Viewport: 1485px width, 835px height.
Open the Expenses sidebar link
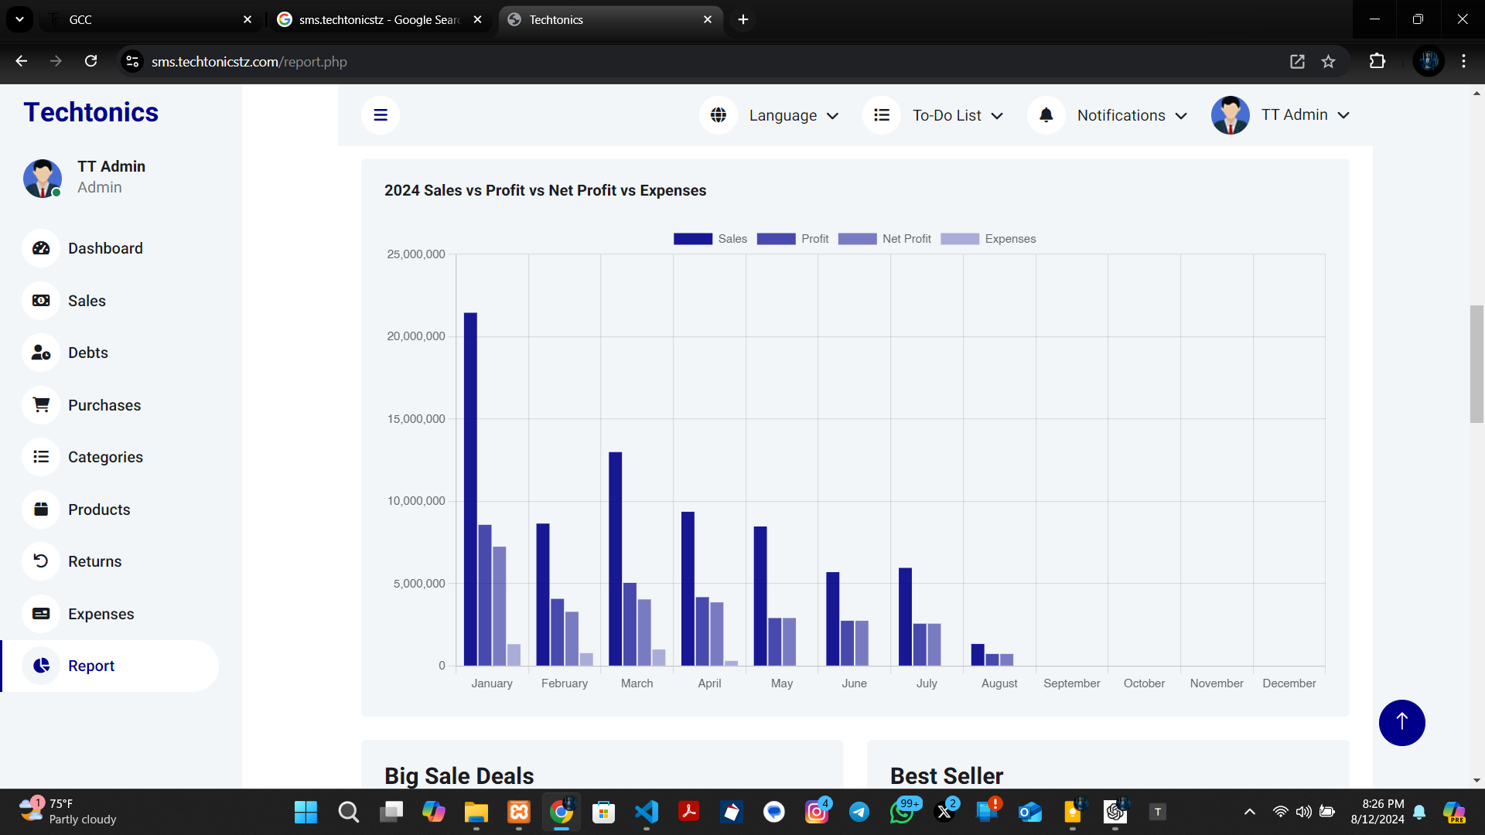coord(101,614)
